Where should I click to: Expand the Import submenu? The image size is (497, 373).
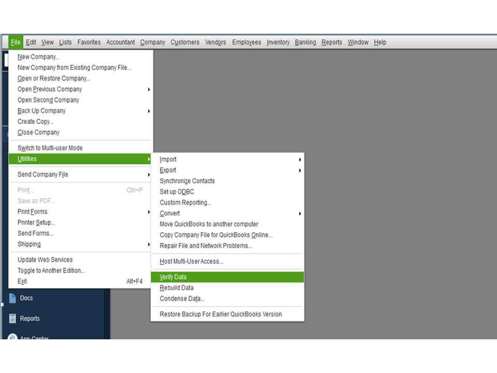[x=228, y=159]
